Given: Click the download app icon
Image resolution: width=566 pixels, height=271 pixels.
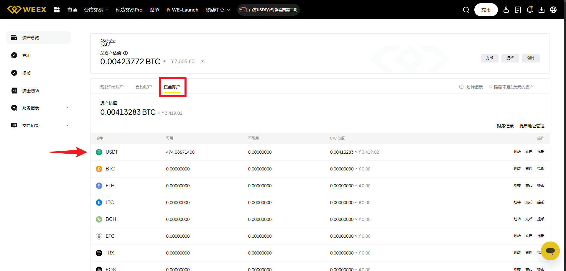Looking at the screenshot, I should (x=542, y=10).
